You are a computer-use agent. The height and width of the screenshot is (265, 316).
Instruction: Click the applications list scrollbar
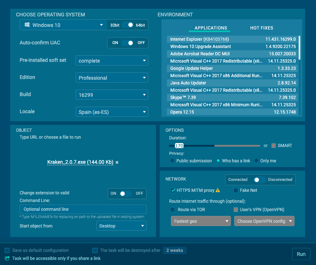click(x=299, y=48)
